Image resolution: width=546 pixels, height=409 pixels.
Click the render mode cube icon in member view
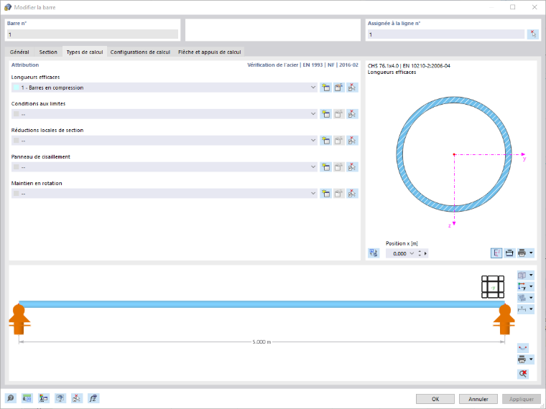(x=522, y=297)
